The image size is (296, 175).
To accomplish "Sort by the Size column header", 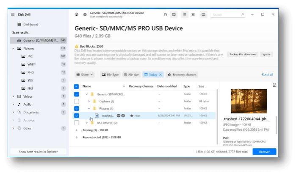I will pos(201,86).
